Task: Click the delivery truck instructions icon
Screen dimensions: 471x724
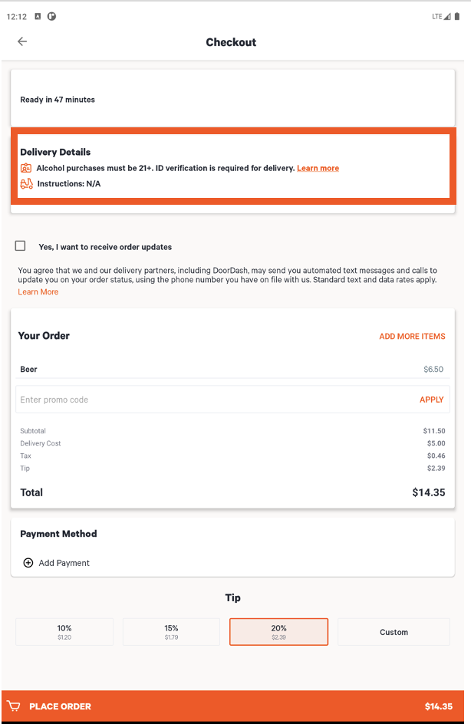Action: [x=27, y=184]
